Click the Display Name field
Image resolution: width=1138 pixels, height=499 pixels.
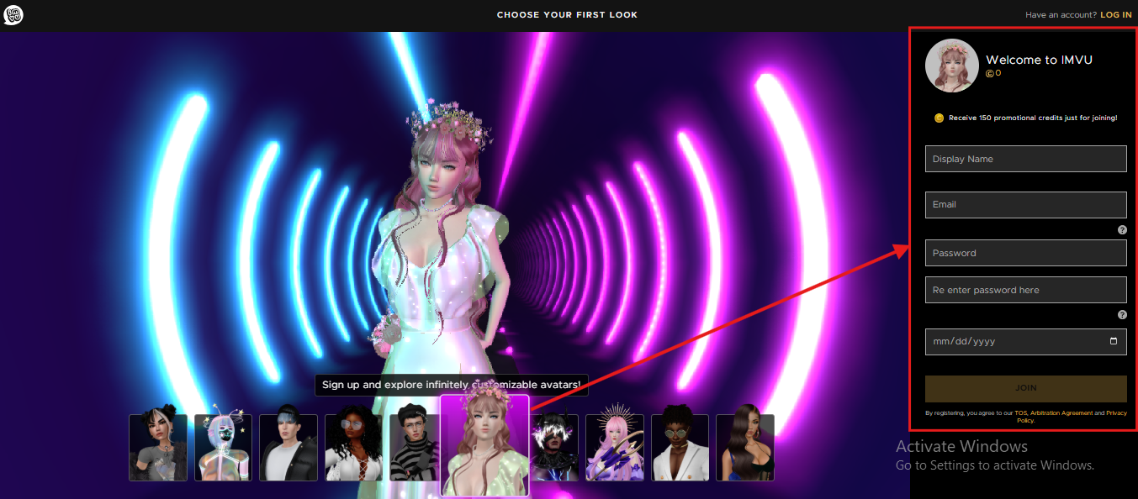(x=1025, y=159)
